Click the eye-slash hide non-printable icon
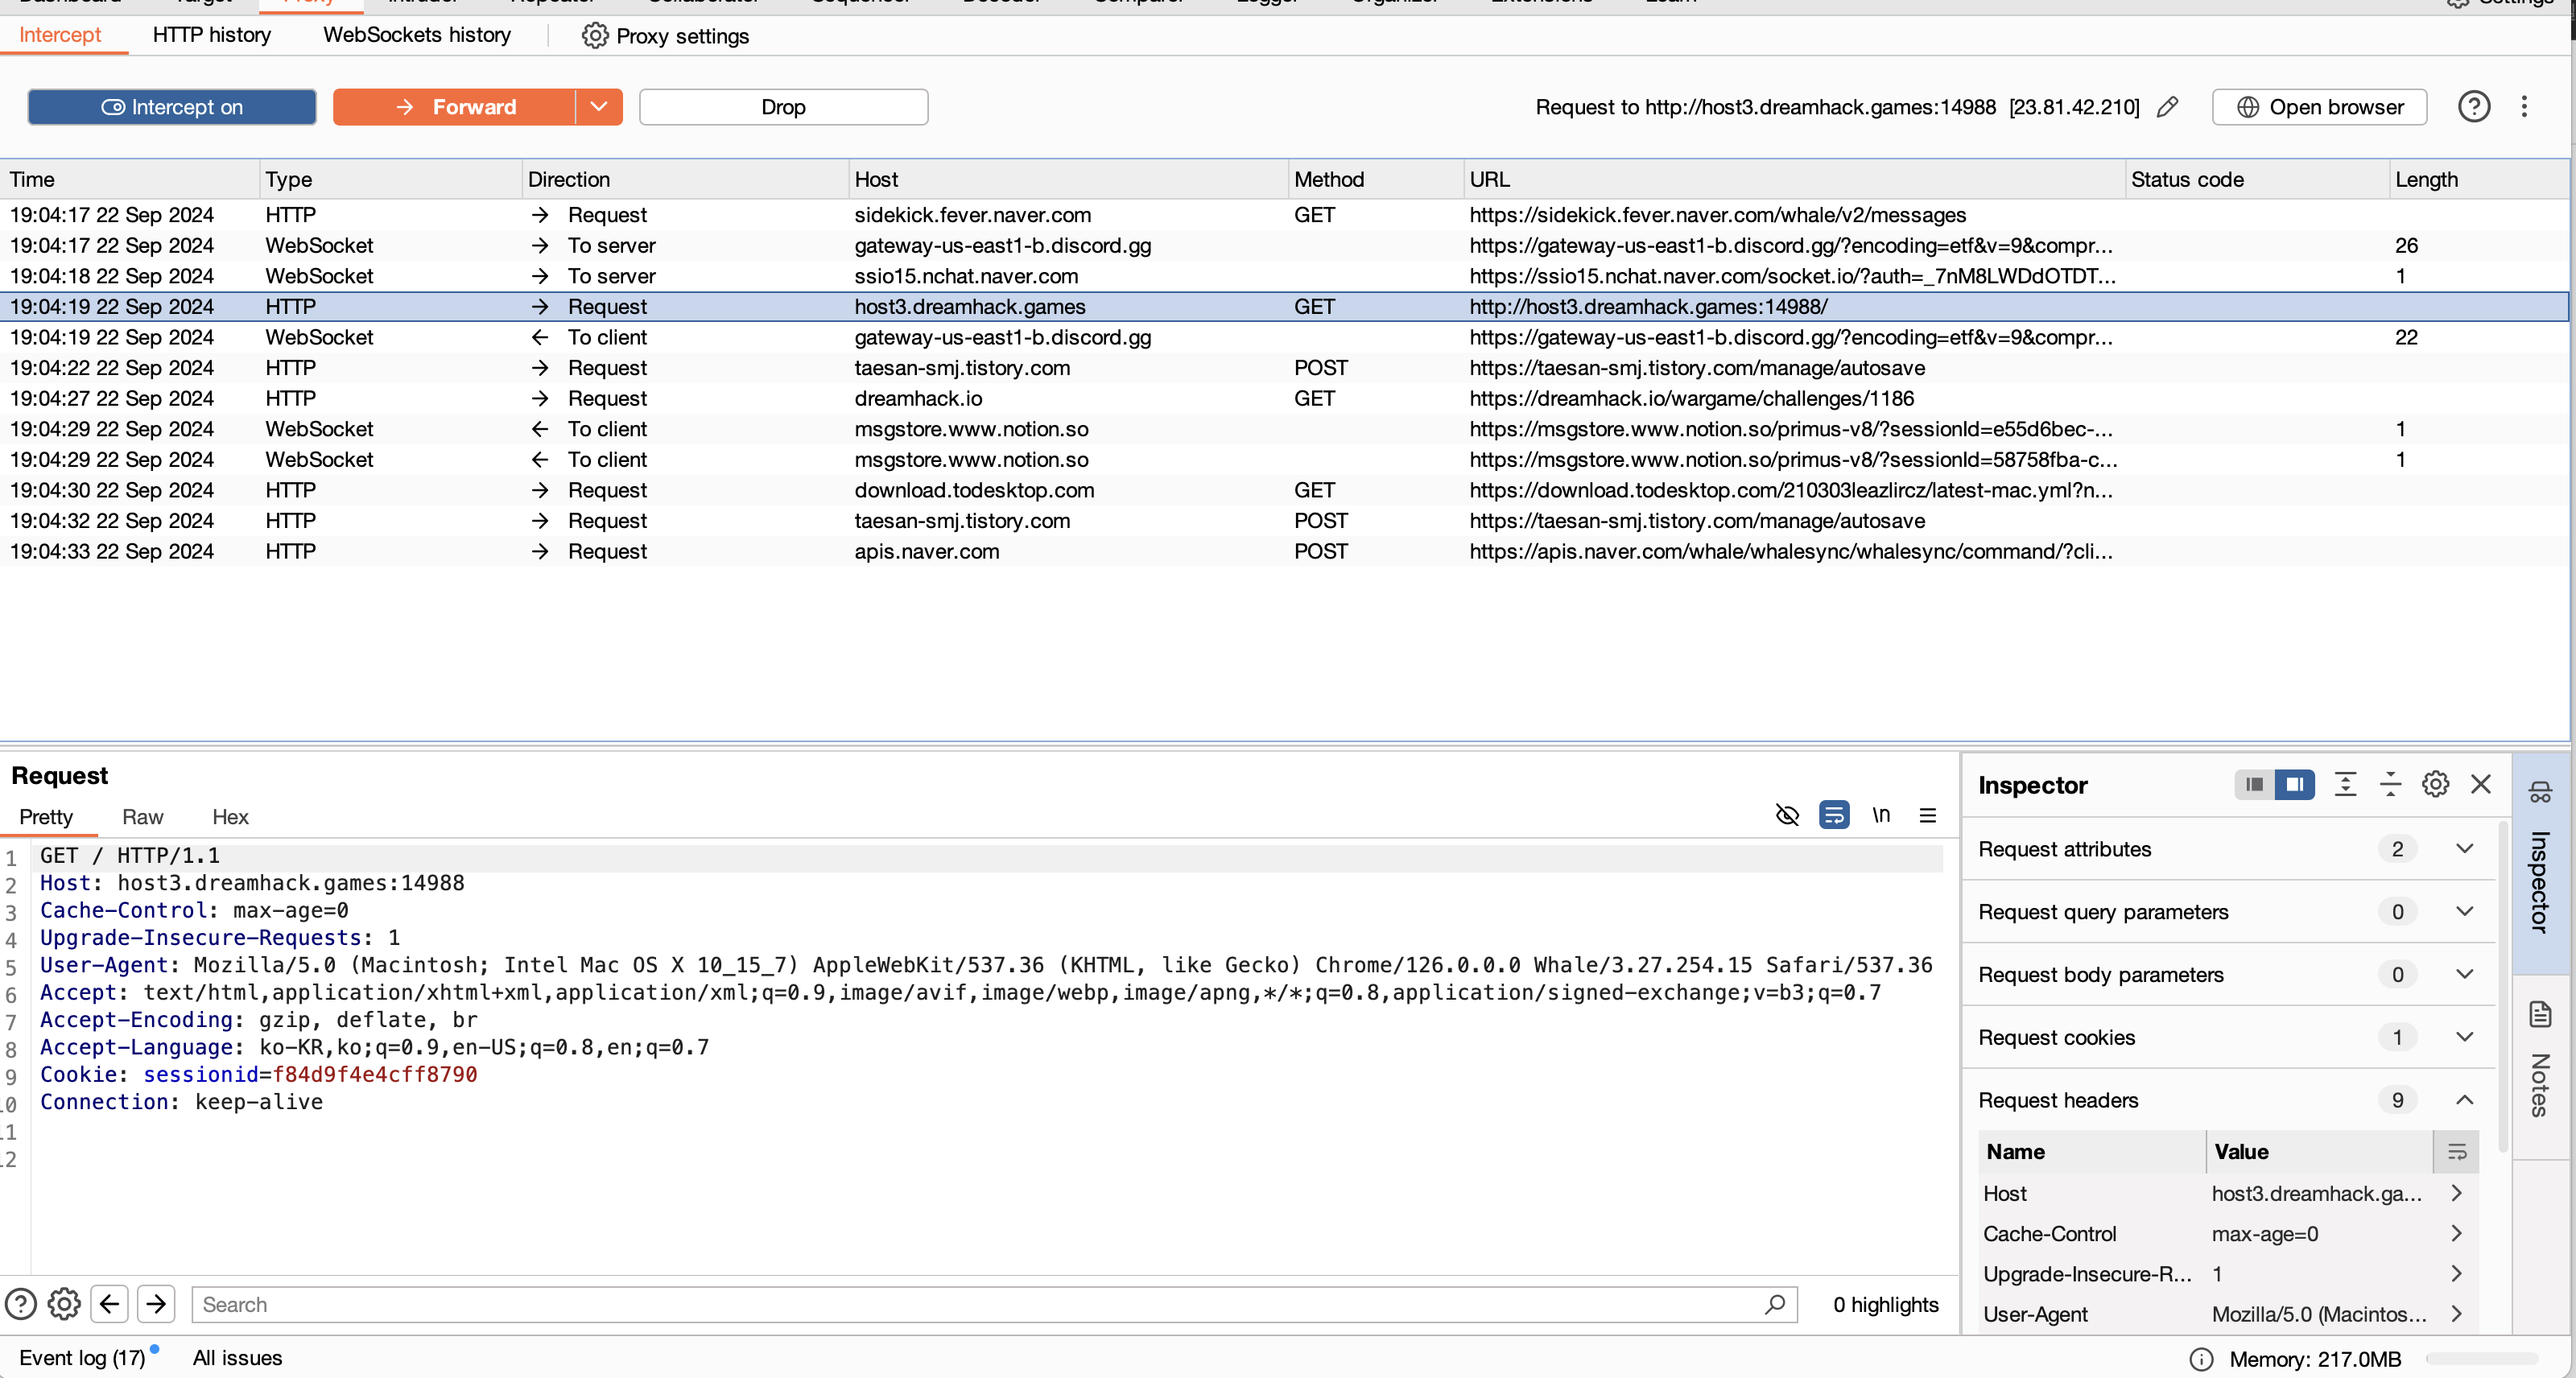Screen dimensions: 2576x1378 (1786, 815)
